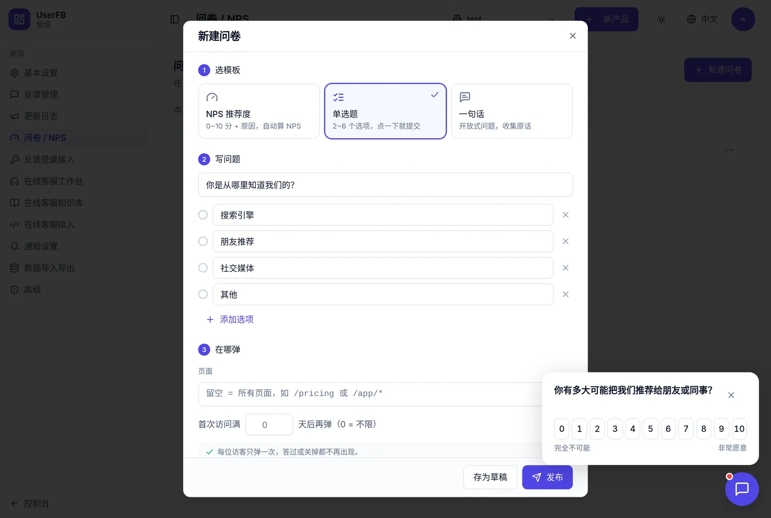The image size is (771, 518).
Task: Open the chat bubble launcher
Action: pyautogui.click(x=742, y=489)
